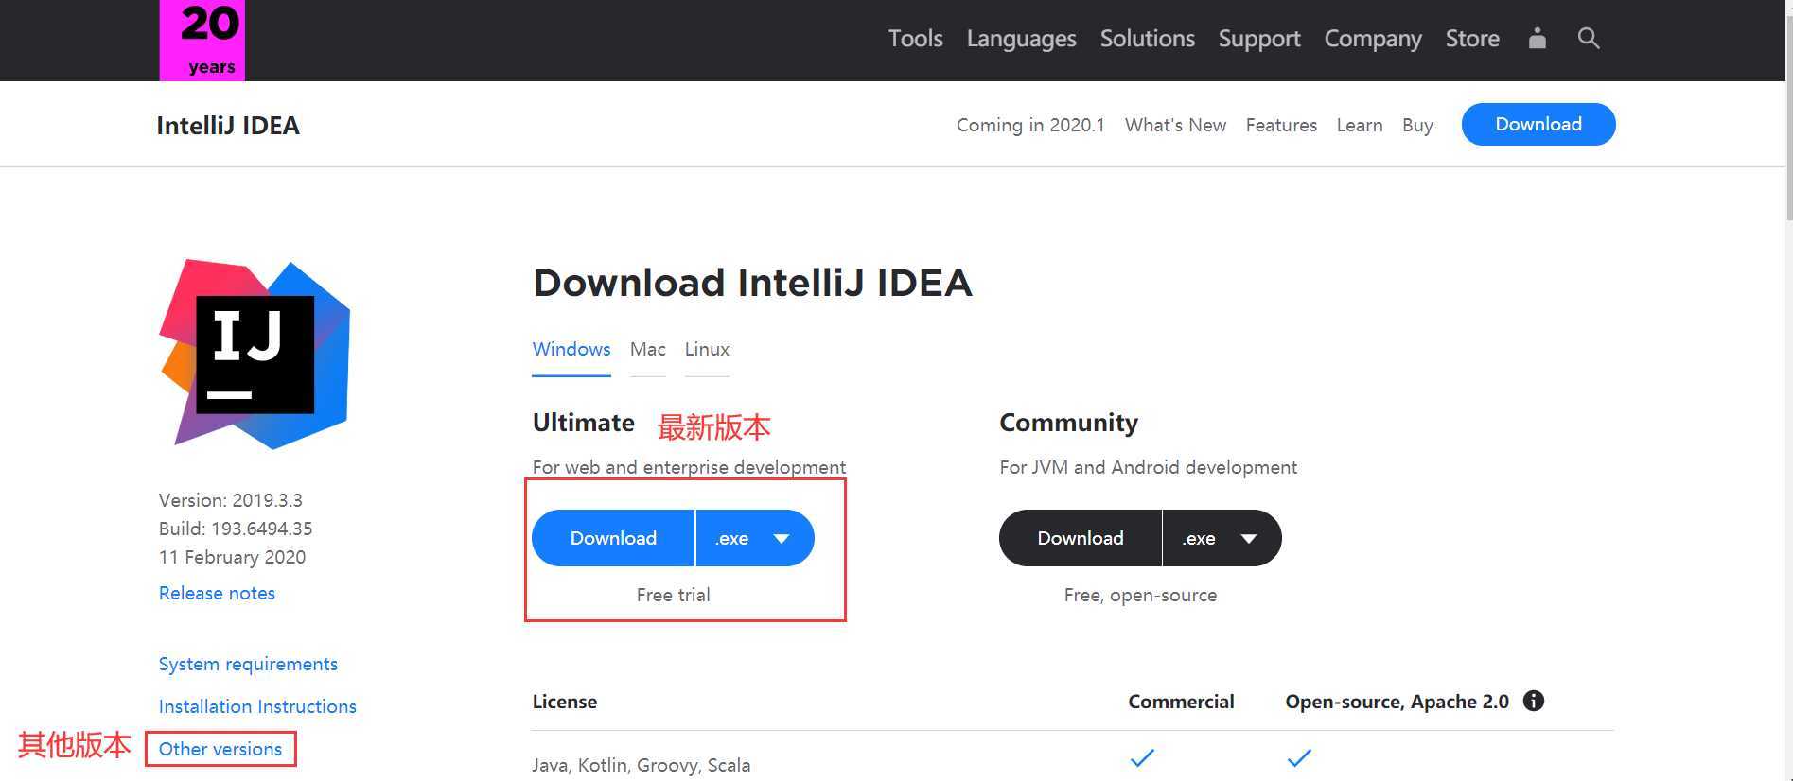Image resolution: width=1793 pixels, height=781 pixels.
Task: Open the Support menu
Action: (x=1259, y=39)
